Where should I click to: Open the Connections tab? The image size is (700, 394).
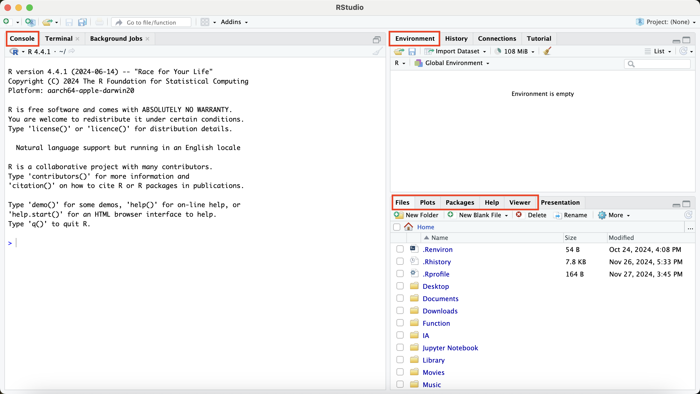click(x=497, y=39)
